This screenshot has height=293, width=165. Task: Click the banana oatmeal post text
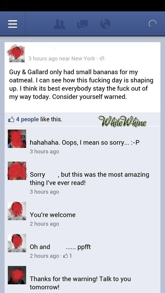pyautogui.click(x=81, y=84)
